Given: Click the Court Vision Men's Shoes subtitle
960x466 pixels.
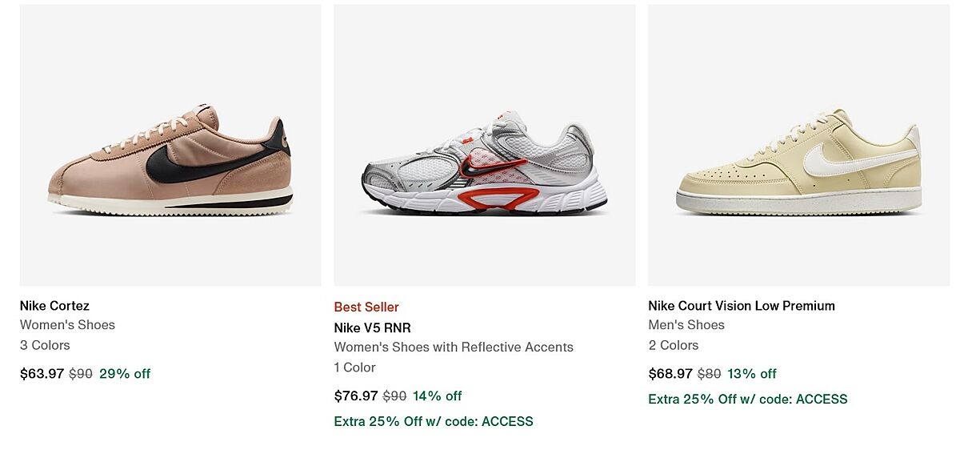Looking at the screenshot, I should coord(686,324).
